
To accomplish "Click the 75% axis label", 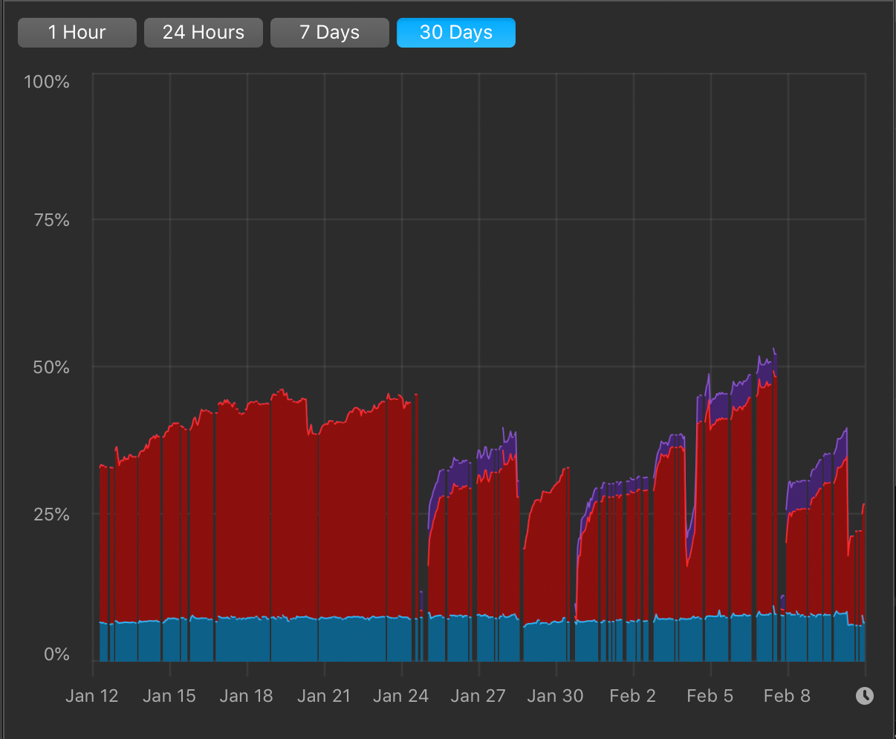I will (x=52, y=220).
